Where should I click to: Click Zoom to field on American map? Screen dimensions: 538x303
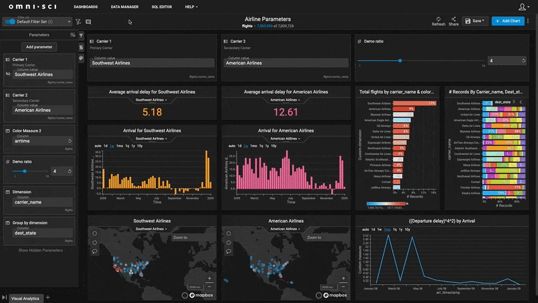pos(327,237)
